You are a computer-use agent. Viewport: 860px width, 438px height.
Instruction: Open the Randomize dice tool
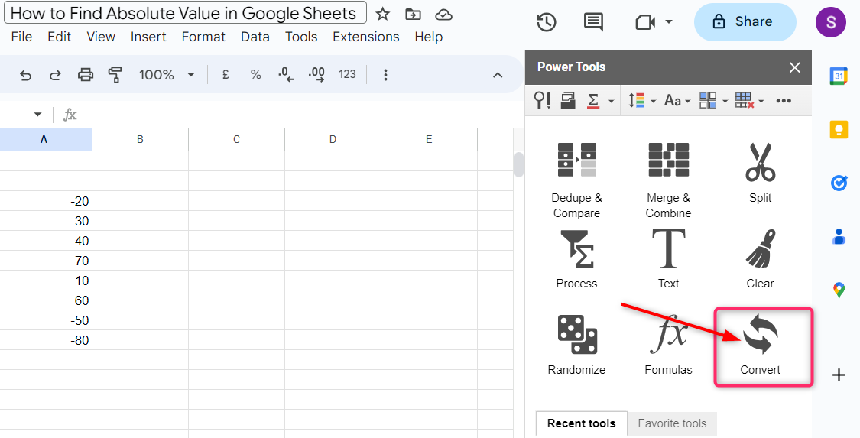click(x=576, y=345)
